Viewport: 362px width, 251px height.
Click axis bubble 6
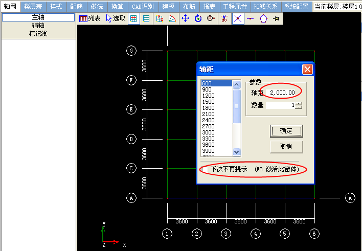(x=314, y=234)
